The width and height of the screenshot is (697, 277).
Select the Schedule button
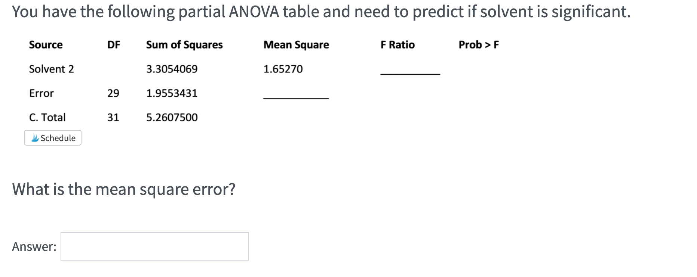tap(52, 138)
